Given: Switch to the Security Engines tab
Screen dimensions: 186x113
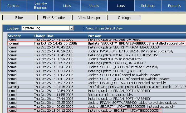Looking at the screenshot, I should tap(40, 6).
